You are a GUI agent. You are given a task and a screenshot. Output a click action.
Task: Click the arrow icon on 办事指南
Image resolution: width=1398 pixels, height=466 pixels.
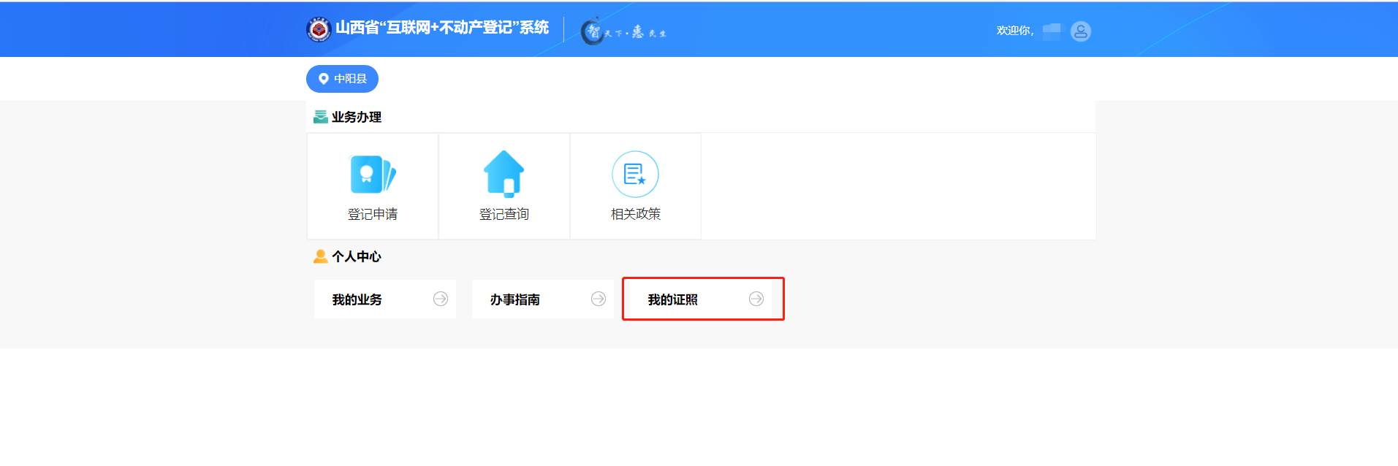(x=599, y=299)
